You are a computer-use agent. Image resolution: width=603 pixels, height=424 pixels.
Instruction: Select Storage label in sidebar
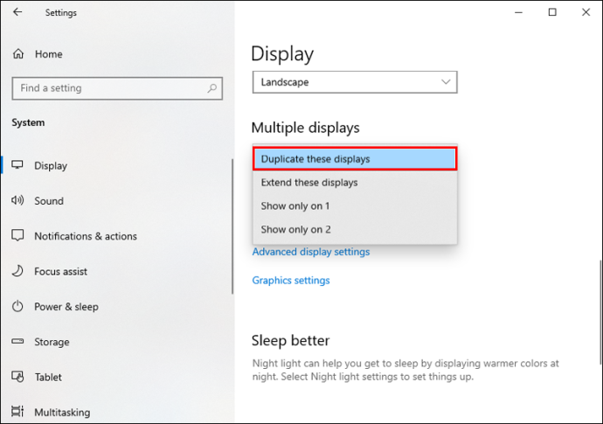click(x=52, y=342)
